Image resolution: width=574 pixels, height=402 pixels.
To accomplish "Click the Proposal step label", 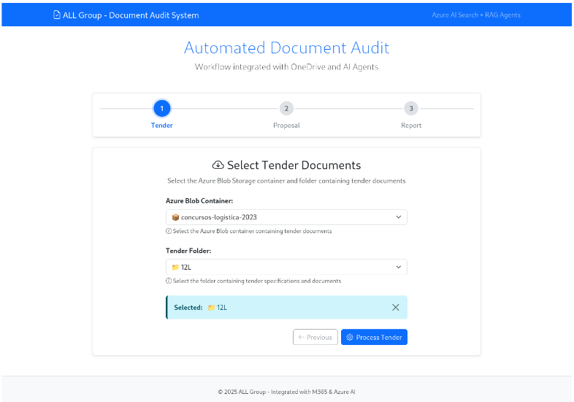I will pos(286,125).
